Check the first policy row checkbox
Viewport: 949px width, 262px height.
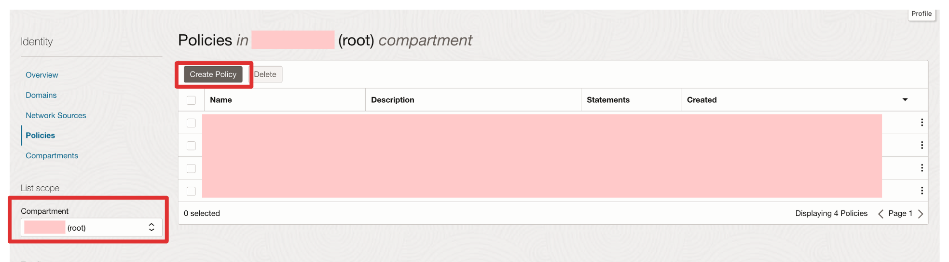click(191, 123)
